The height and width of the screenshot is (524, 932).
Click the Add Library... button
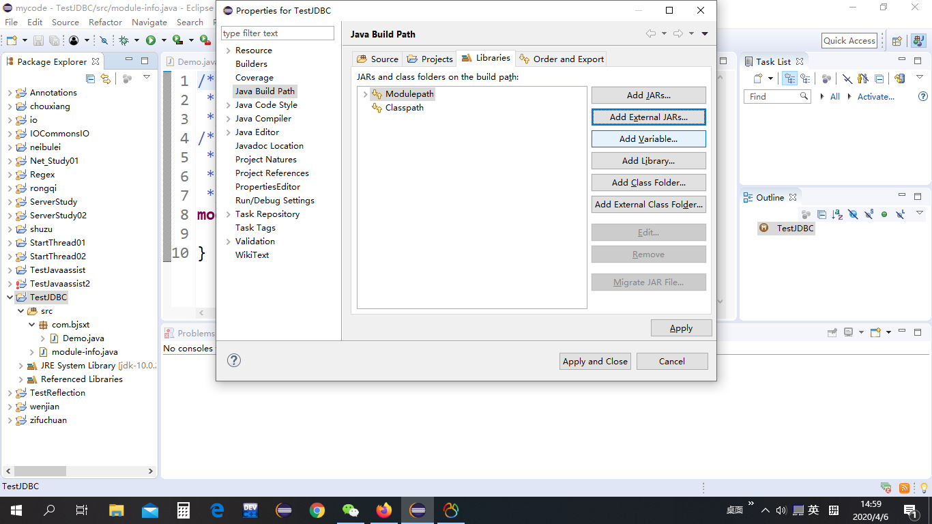(x=648, y=160)
